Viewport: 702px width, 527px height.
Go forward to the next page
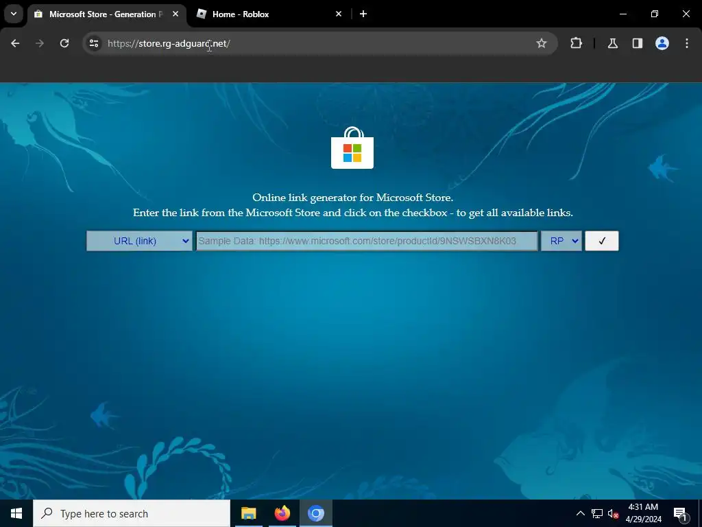(40, 43)
